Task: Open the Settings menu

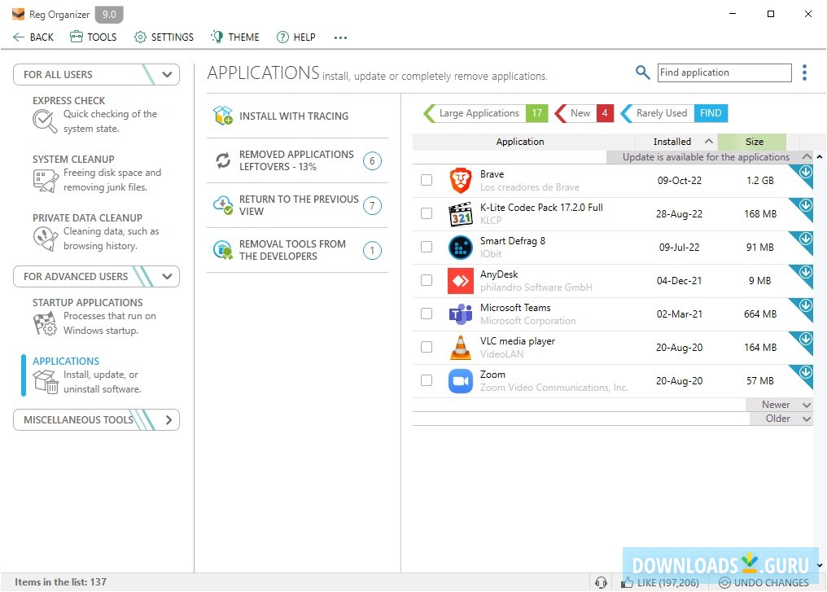Action: [x=164, y=37]
